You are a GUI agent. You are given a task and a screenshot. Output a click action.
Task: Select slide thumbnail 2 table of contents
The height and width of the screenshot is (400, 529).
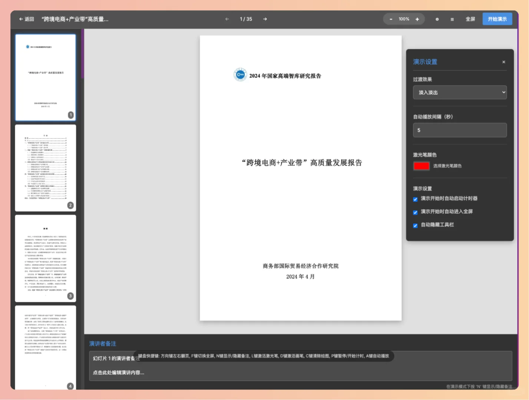[x=46, y=168]
